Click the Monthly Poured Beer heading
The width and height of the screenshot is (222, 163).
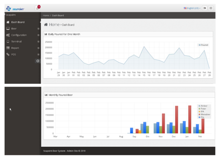coord(61,95)
